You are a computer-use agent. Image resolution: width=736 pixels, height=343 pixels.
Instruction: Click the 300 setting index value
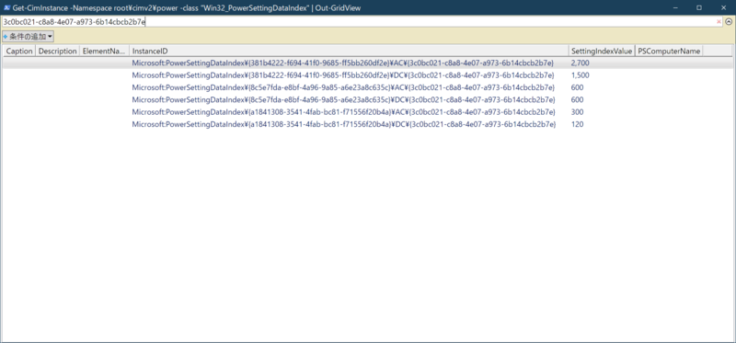578,111
